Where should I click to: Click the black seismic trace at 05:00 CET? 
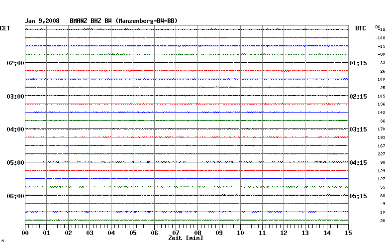(187, 162)
